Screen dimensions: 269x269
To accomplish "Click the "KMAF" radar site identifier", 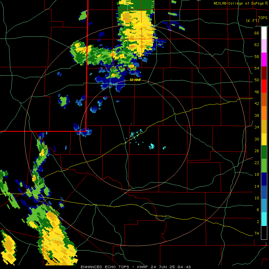I will (x=143, y=267).
